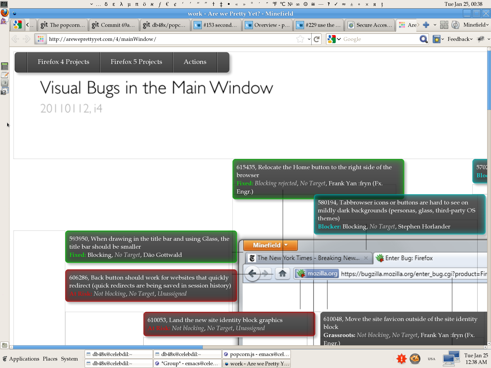Insert the degree Celsius symbol from palette

(x=283, y=4)
